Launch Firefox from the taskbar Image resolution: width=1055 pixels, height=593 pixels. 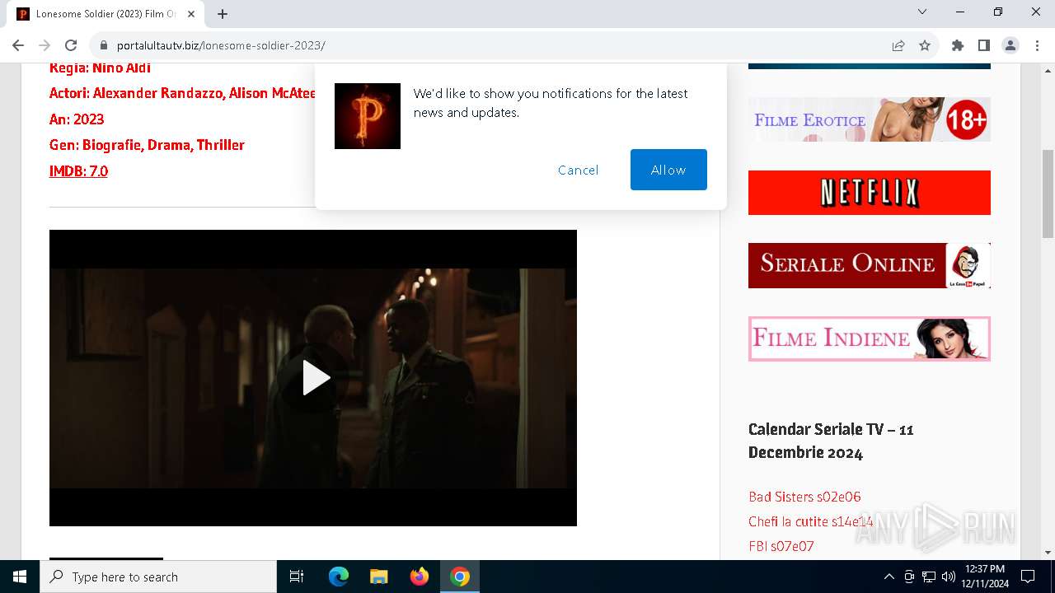420,577
